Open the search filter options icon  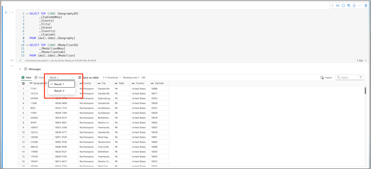coord(361,77)
